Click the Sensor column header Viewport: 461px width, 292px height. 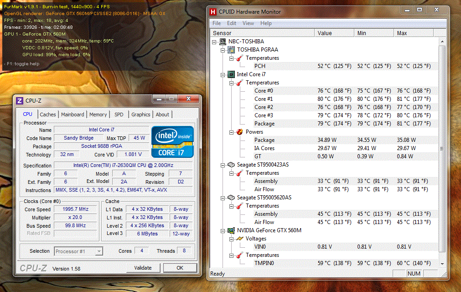coord(262,33)
